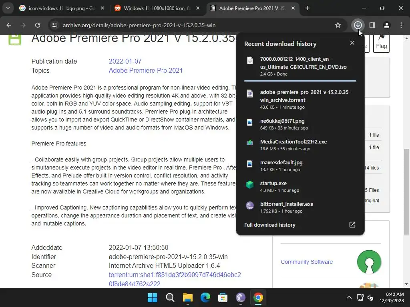The image size is (410, 307).
Task: Close the Google search tab
Action: (102, 8)
